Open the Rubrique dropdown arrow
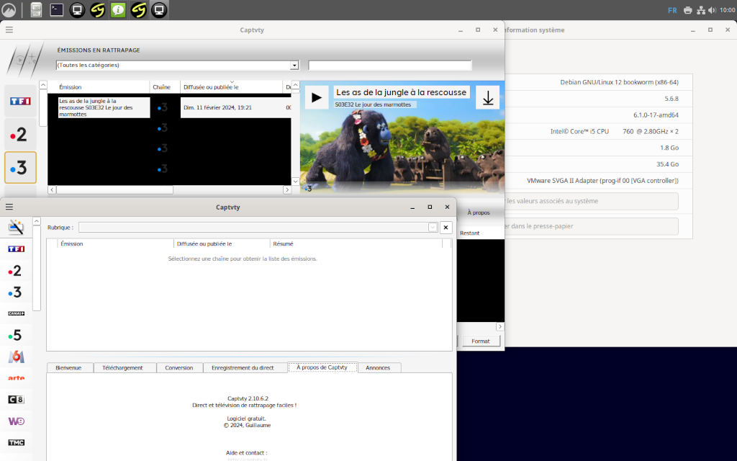 433,226
